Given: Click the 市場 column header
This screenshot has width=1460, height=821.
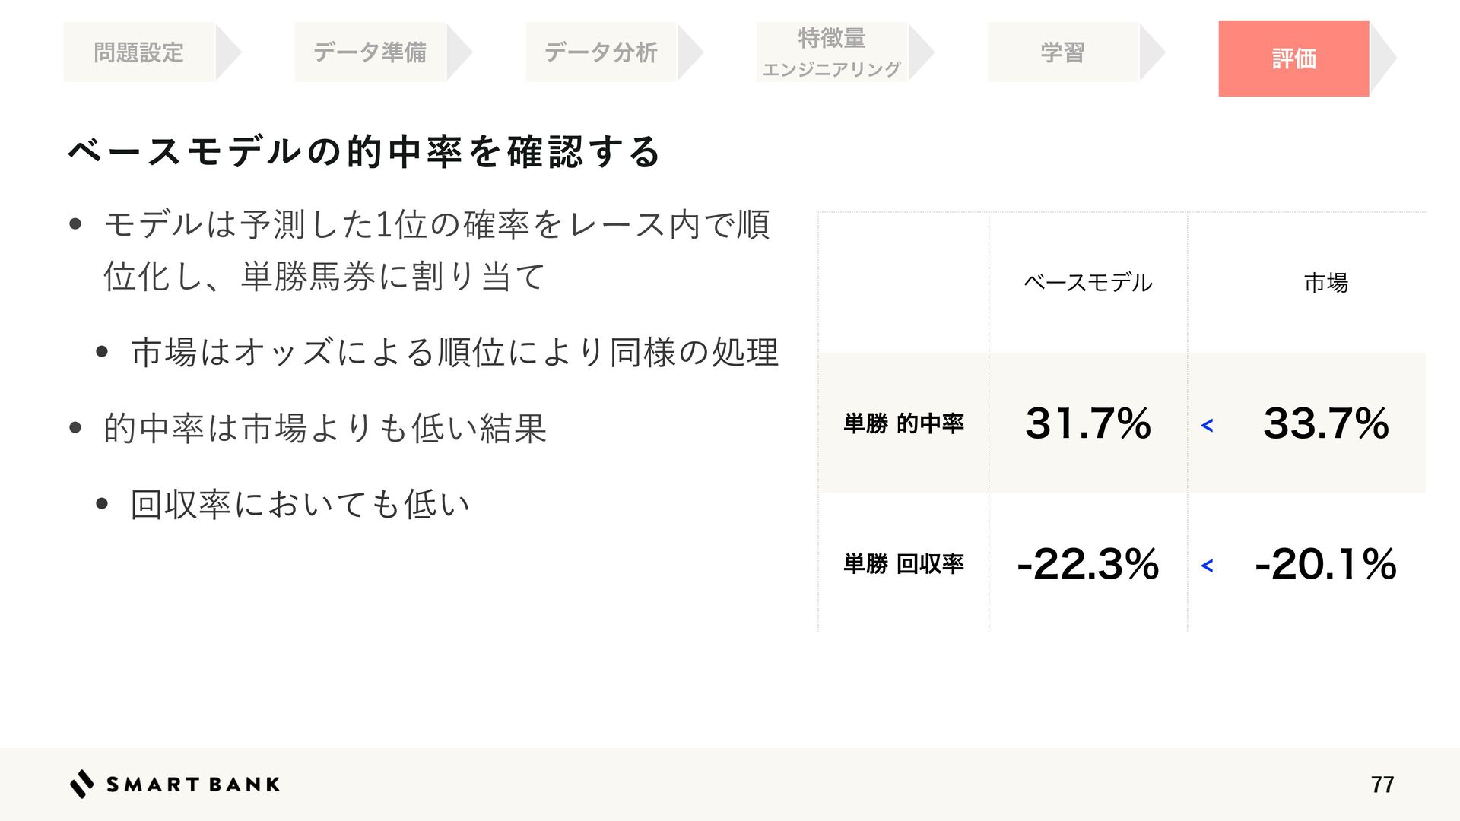Looking at the screenshot, I should pos(1325,283).
